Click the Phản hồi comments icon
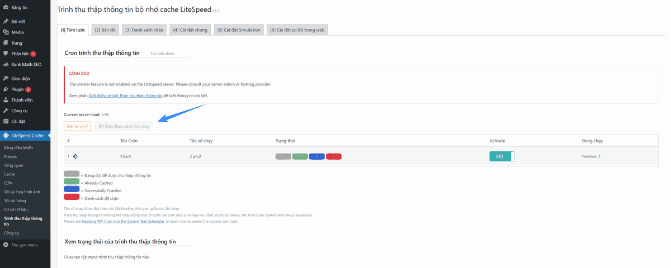Image resolution: width=671 pixels, height=268 pixels. (x=6, y=54)
